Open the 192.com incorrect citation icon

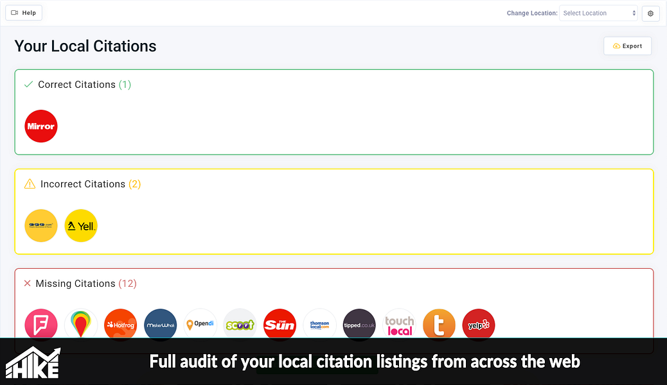tap(41, 226)
